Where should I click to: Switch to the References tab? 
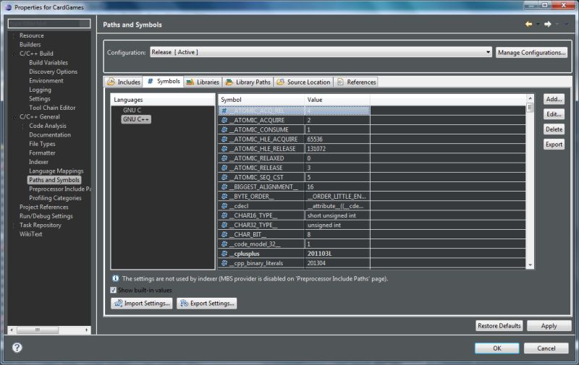pos(356,82)
